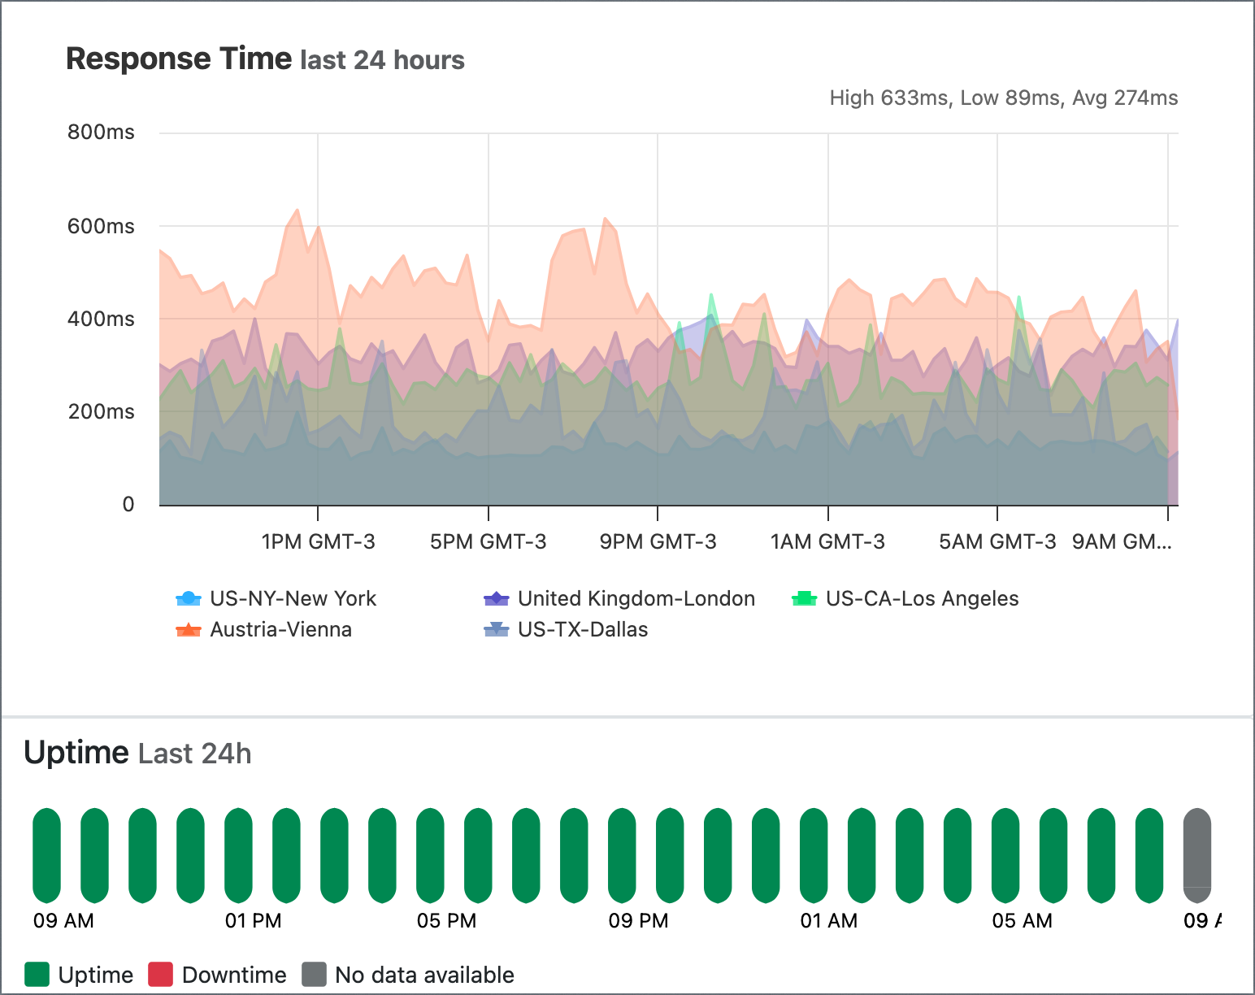Viewport: 1255px width, 995px height.
Task: Click the 400ms y-axis label
Action: pos(102,319)
